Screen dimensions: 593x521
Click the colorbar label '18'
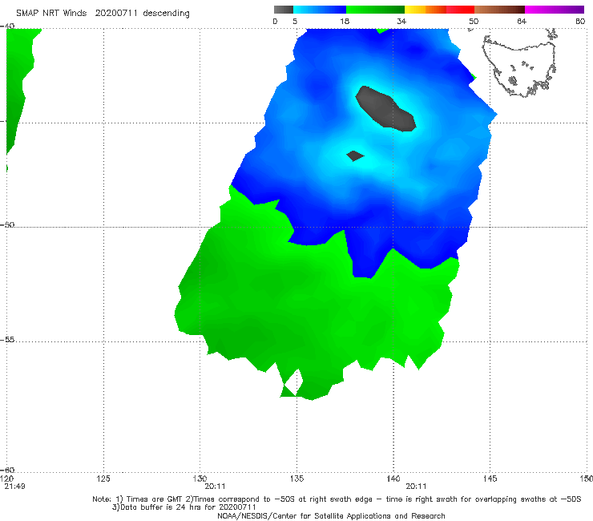click(x=345, y=22)
